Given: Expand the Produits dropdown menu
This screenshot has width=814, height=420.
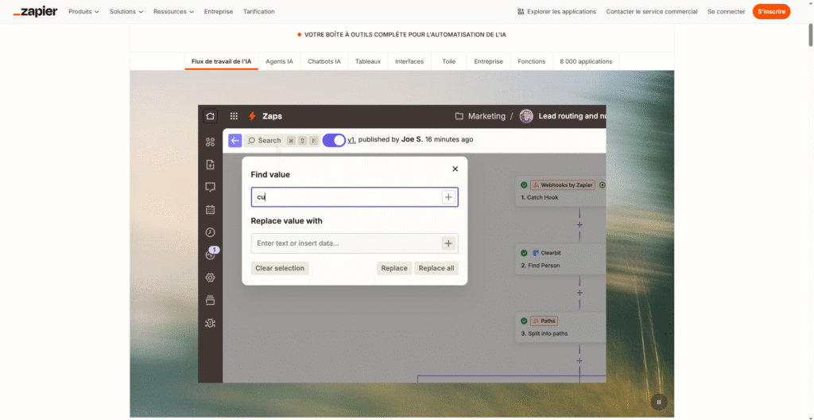Looking at the screenshot, I should click(84, 12).
